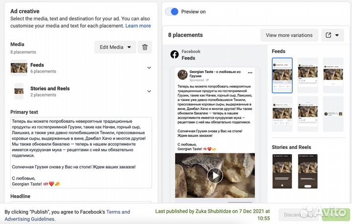This screenshot has height=224, width=352.
Task: Click the Facebook logo above Feeds preview
Action: [x=174, y=54]
